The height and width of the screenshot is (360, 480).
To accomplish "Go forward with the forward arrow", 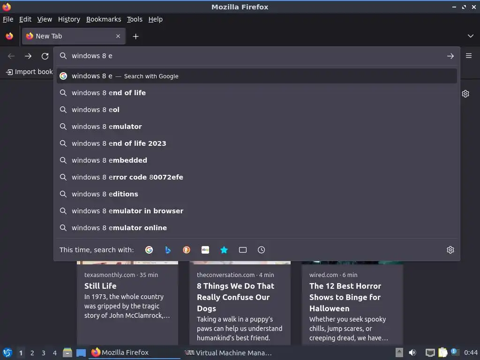I will tap(28, 56).
